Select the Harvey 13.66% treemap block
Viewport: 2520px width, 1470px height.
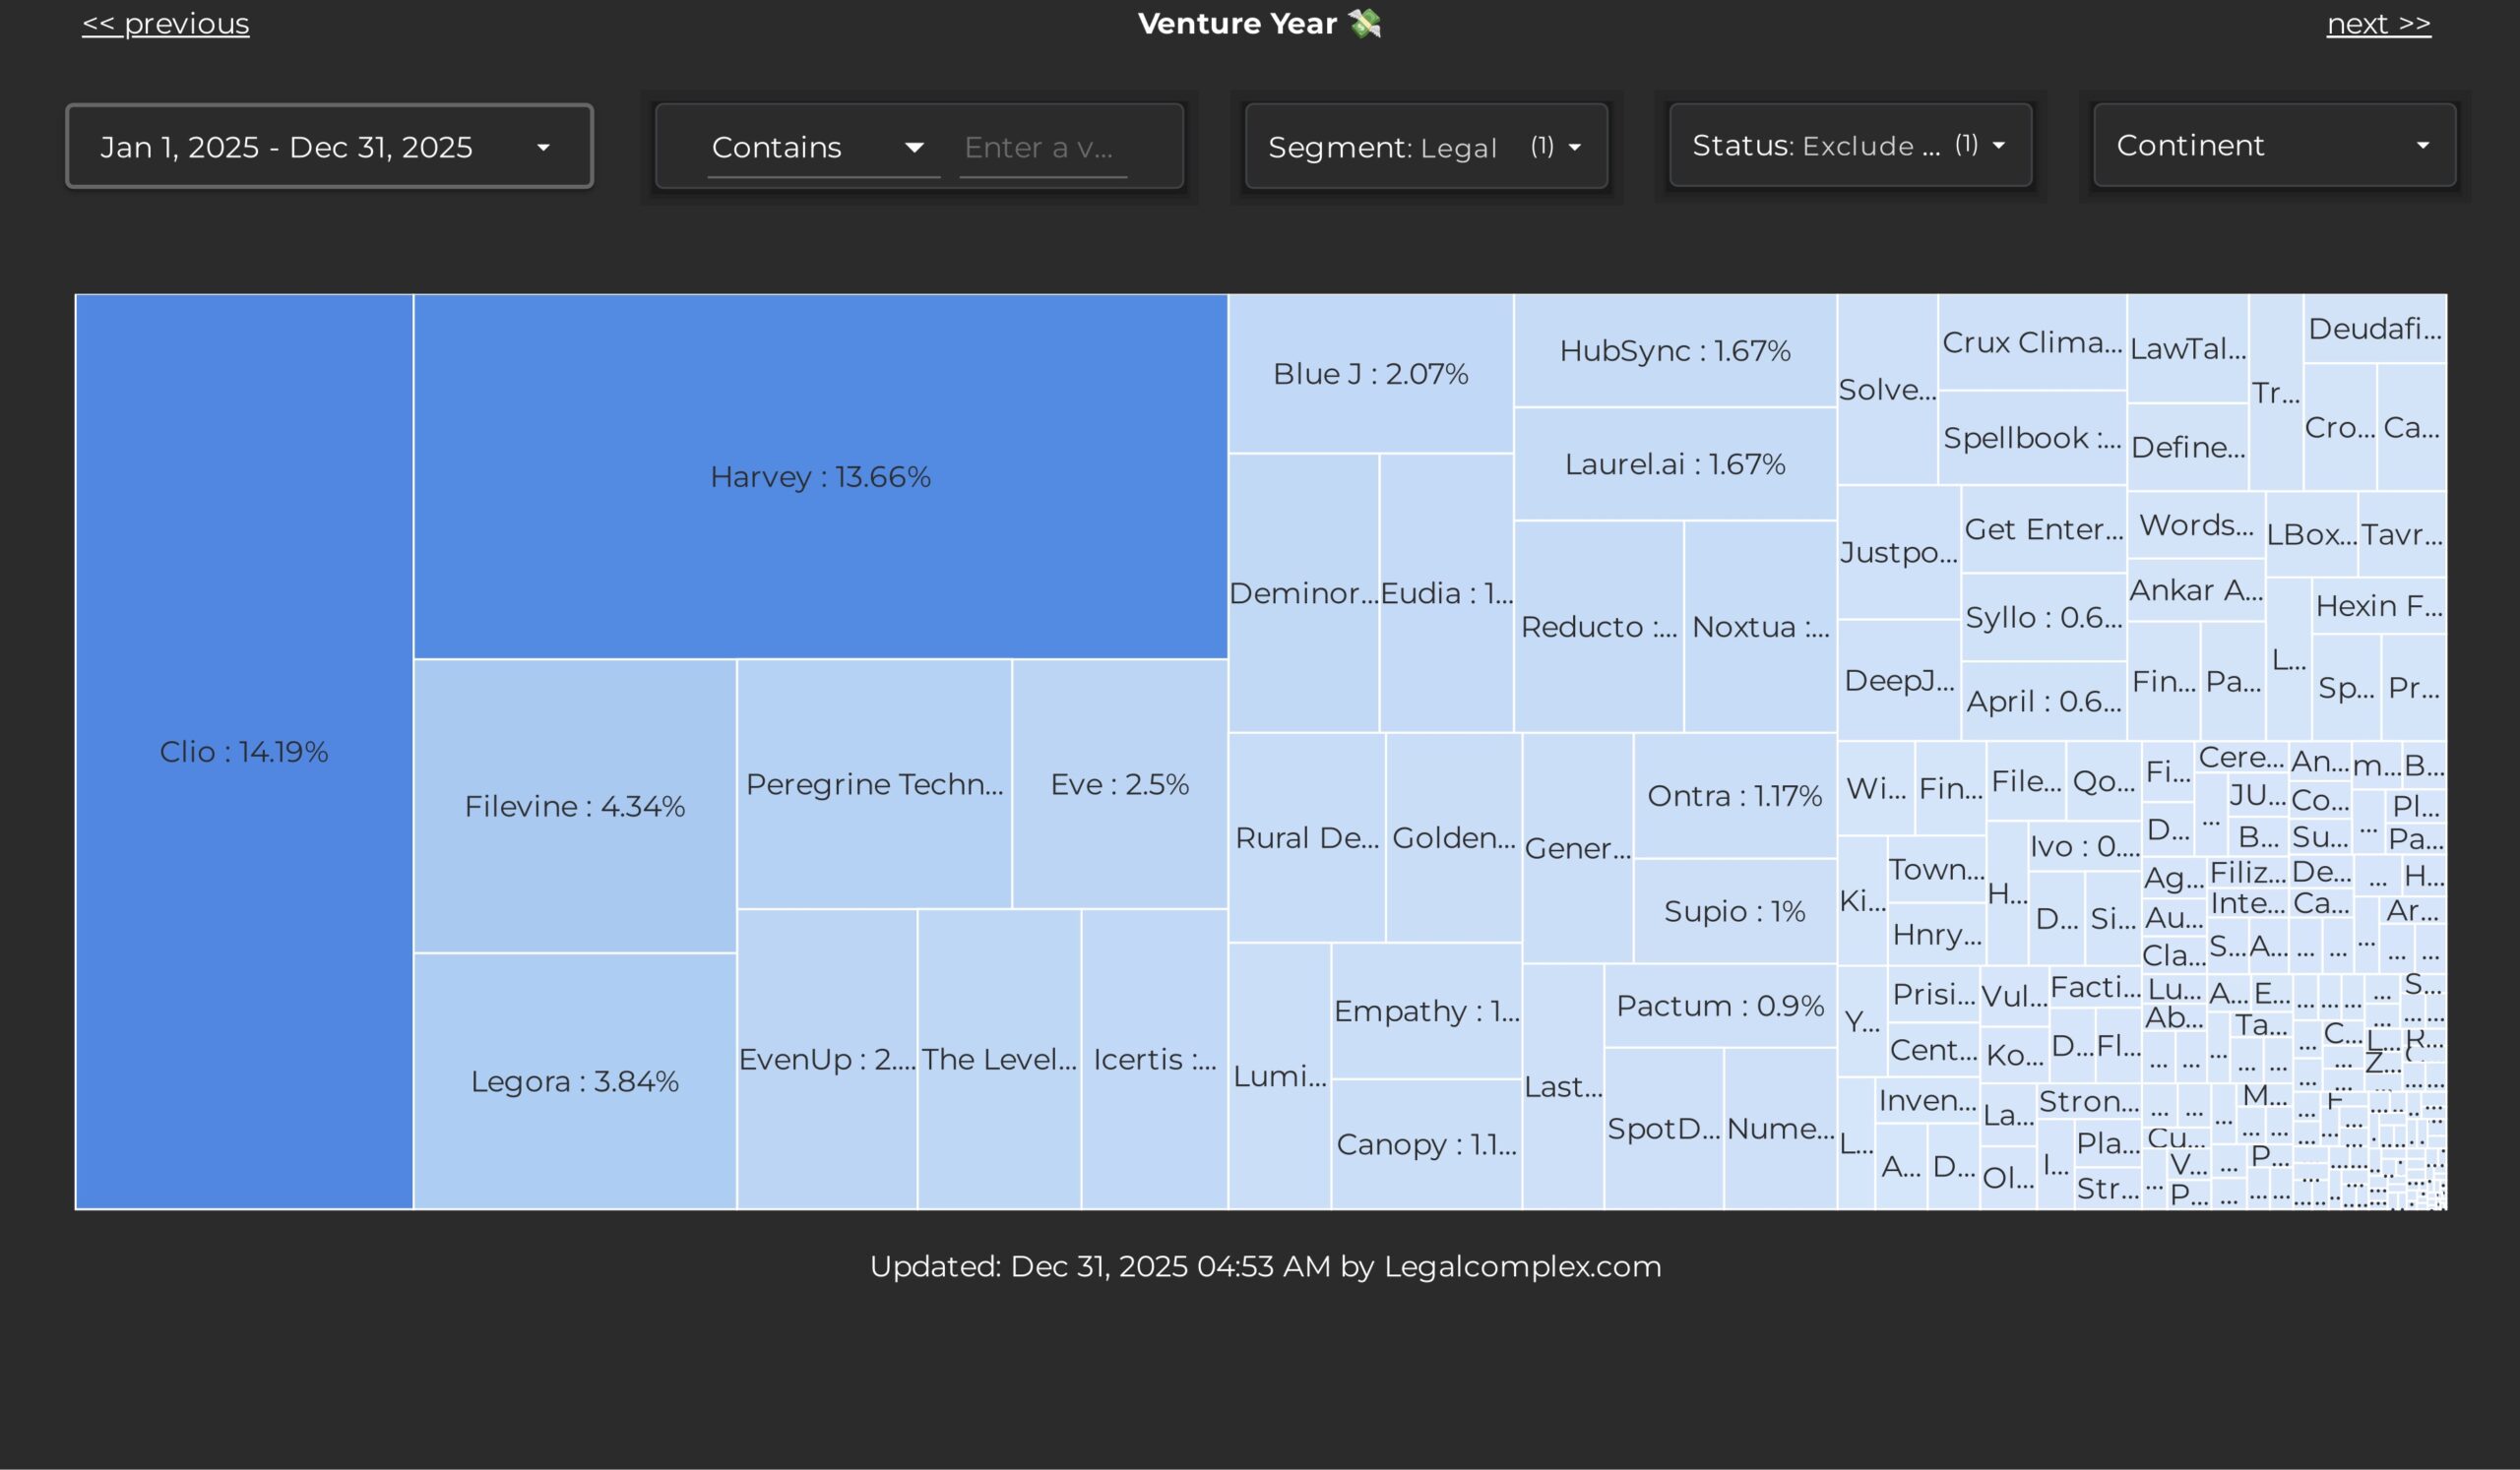coord(820,476)
